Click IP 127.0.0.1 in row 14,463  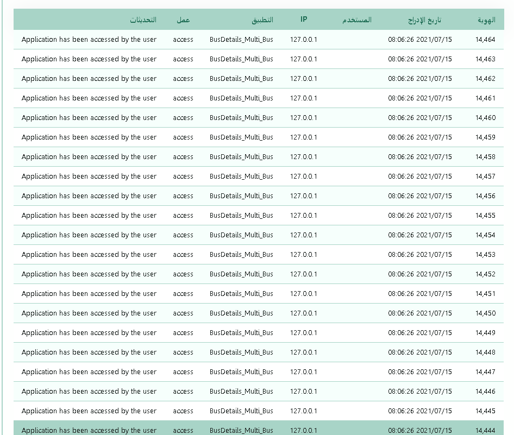(x=304, y=59)
